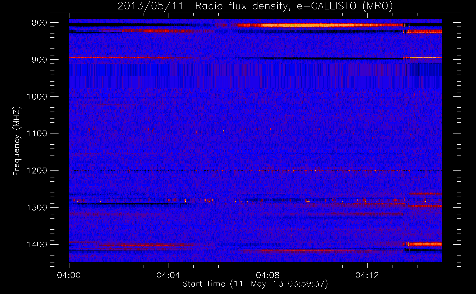Image resolution: width=476 pixels, height=294 pixels.
Task: Click the 'Start Time (11-May-13 03:59:37)' label
Action: (255, 284)
